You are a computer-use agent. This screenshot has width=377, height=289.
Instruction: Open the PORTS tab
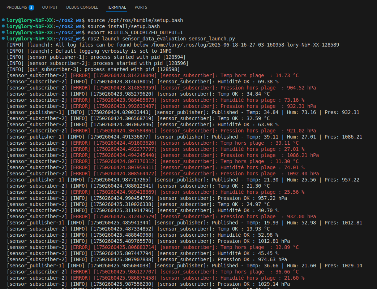click(x=141, y=7)
